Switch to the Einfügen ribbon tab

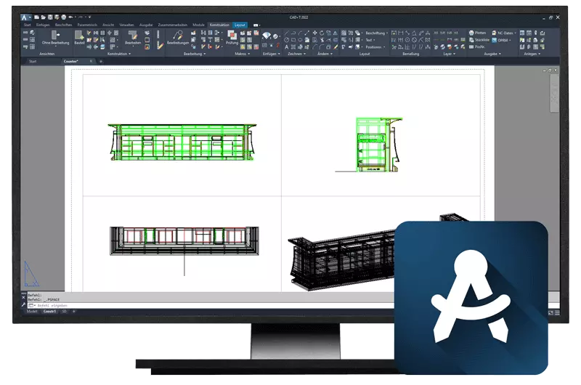[44, 25]
